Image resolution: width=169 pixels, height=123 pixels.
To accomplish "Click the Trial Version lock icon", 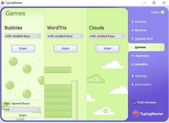I will click(135, 102).
